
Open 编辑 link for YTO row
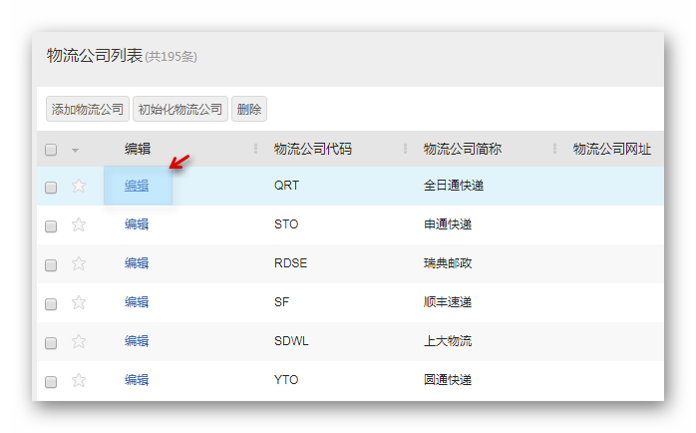[137, 380]
